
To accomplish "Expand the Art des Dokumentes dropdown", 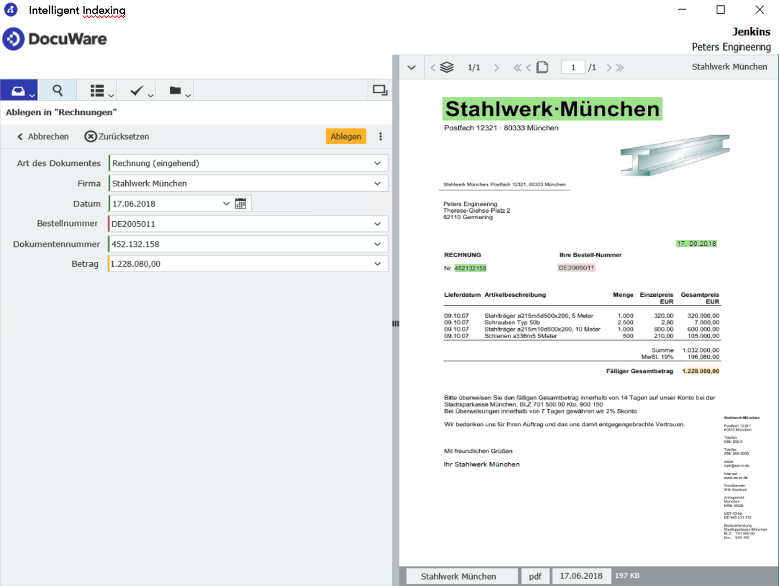I will point(377,163).
